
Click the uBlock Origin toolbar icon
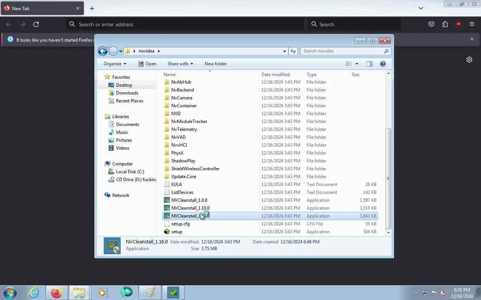tap(458, 24)
